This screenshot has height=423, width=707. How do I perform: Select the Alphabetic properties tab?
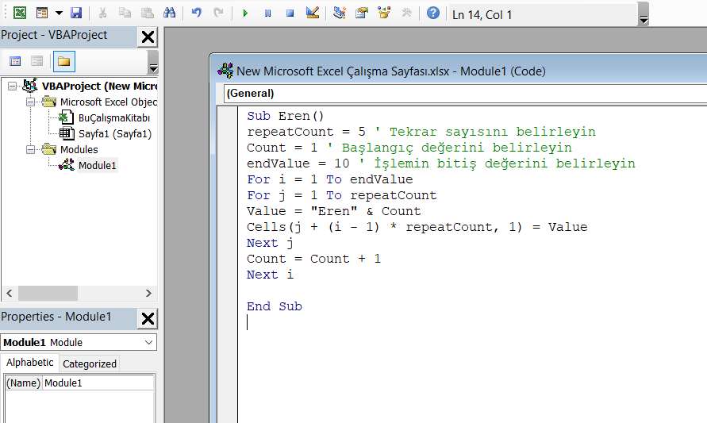[30, 363]
